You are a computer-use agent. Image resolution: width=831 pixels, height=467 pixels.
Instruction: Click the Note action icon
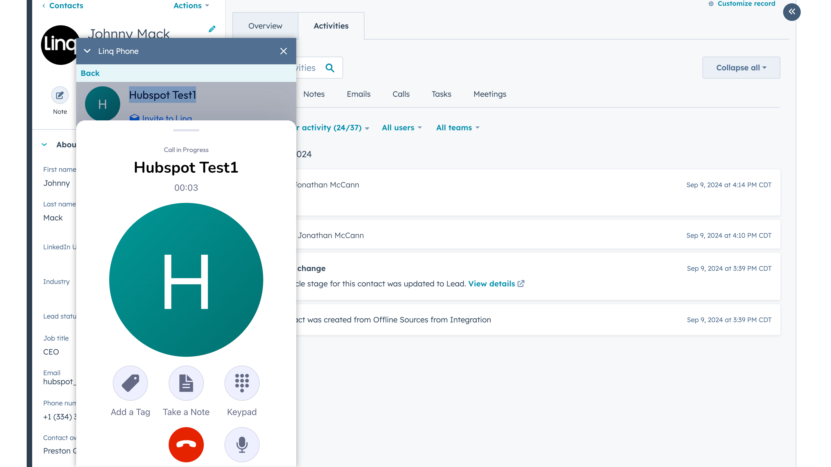60,95
